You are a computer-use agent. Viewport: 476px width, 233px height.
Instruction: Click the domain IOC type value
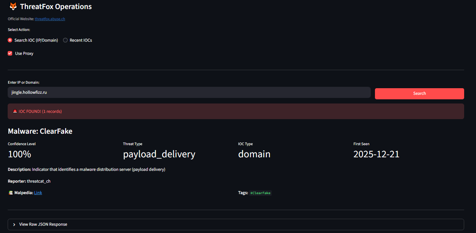(254, 154)
